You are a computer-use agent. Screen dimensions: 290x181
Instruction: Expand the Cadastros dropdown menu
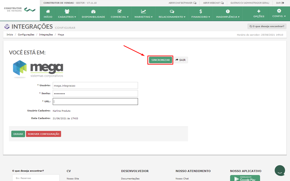67,17
